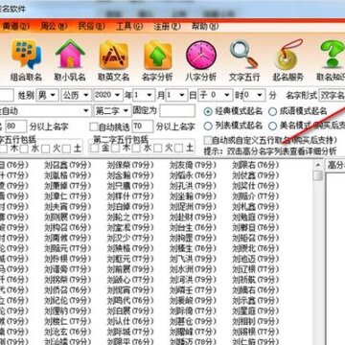
Task: Open the 注册 menu
Action: pos(167,27)
